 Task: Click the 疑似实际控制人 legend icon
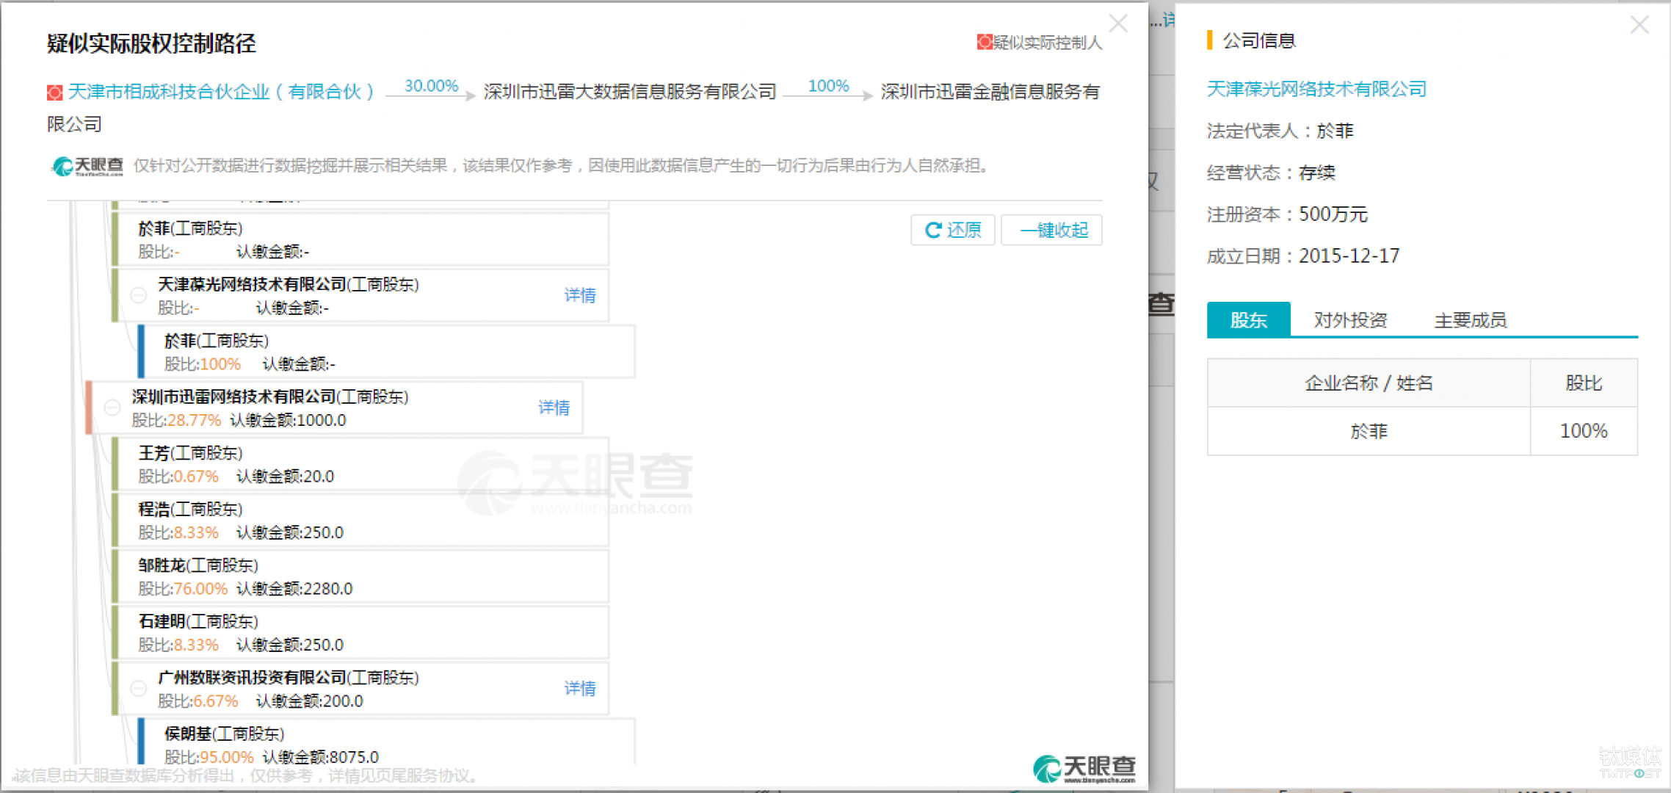click(x=984, y=43)
